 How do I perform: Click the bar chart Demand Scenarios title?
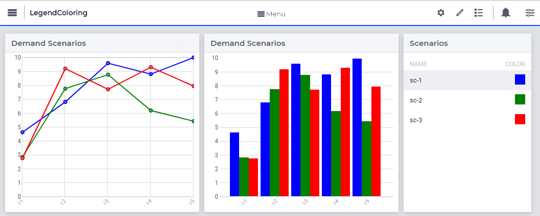click(x=248, y=43)
